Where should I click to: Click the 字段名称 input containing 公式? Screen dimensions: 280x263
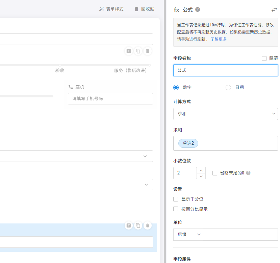(225, 70)
